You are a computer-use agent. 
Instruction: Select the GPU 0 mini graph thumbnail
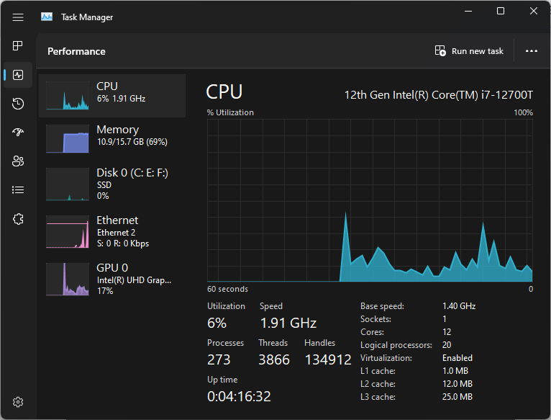pos(68,280)
